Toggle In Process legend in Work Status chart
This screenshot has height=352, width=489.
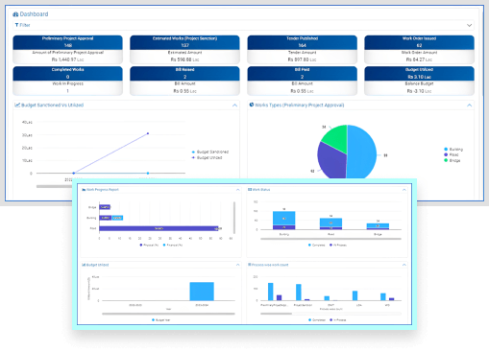[338, 246]
